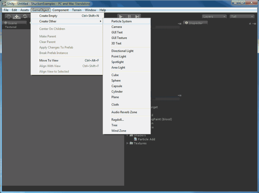Start Play mode with the play button
The width and height of the screenshot is (259, 193).
click(x=121, y=16)
